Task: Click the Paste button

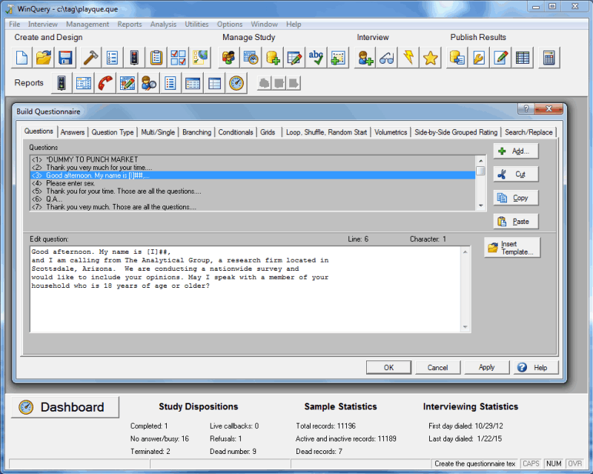Action: (516, 222)
